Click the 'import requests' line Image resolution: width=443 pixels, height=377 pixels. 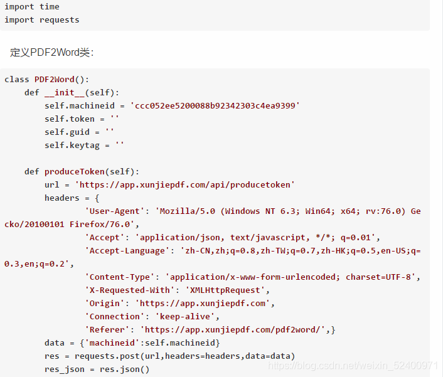(42, 20)
